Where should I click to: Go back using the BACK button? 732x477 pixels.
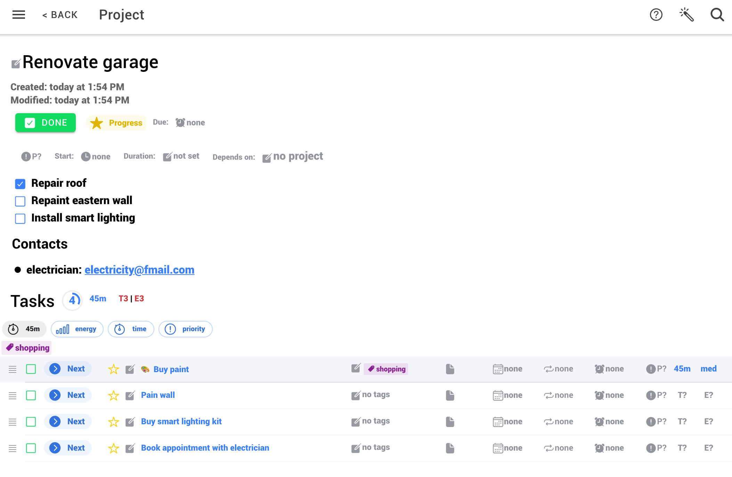60,15
